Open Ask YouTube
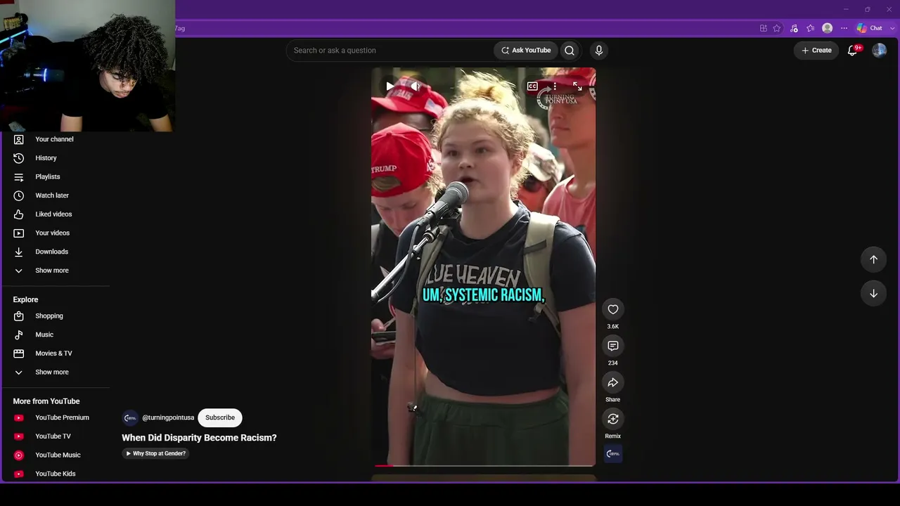900x506 pixels. click(x=526, y=51)
